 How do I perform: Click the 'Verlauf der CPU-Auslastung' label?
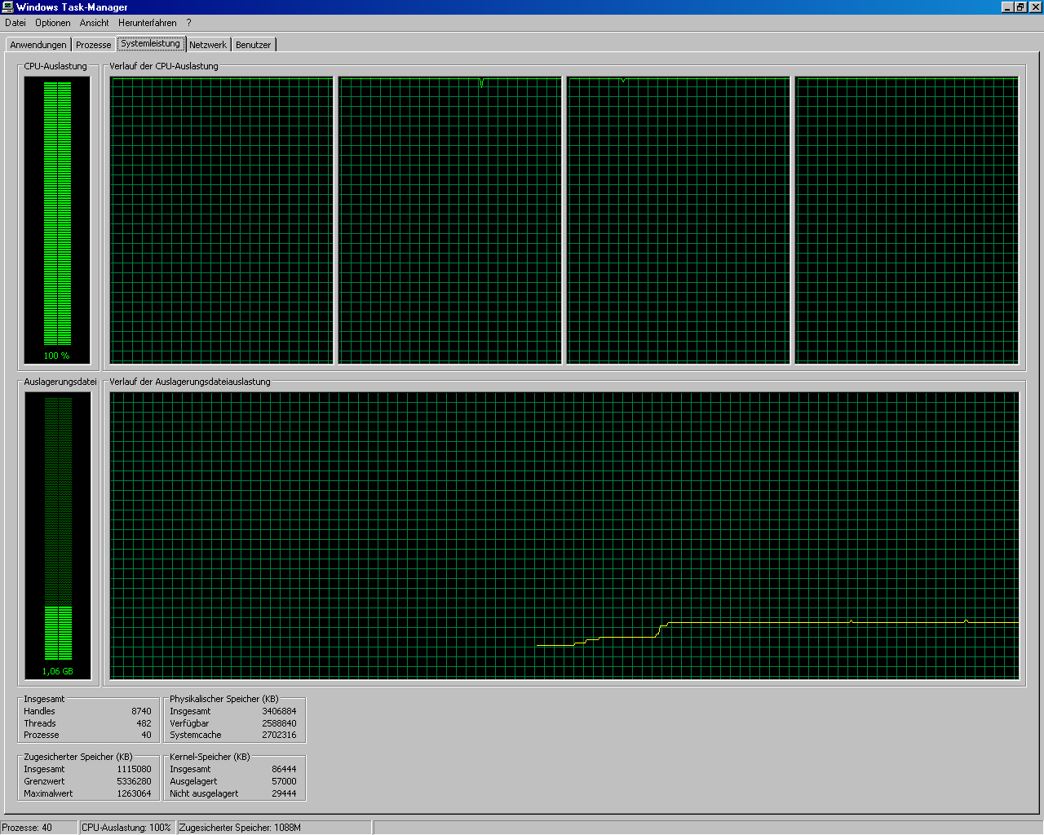tap(164, 66)
